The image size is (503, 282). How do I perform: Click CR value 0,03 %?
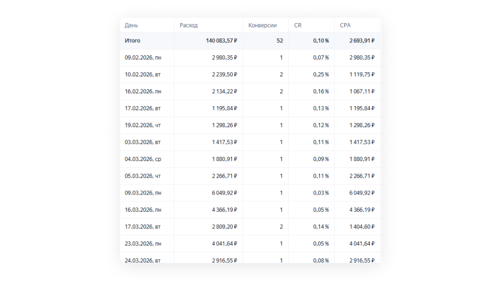321,193
